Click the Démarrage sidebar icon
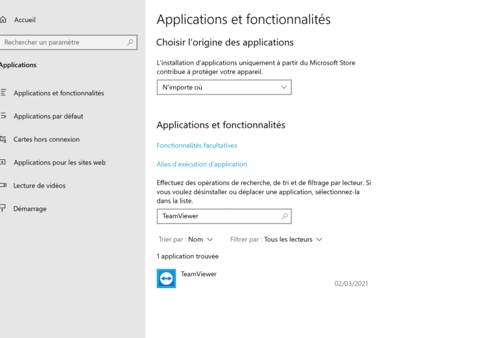 3,209
